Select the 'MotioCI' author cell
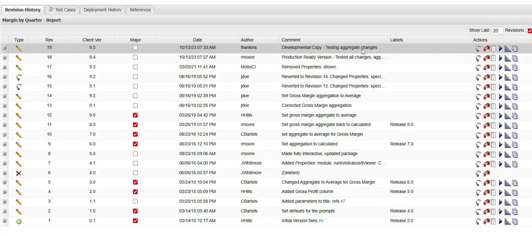Screen dimensions: 532x236 [248, 67]
